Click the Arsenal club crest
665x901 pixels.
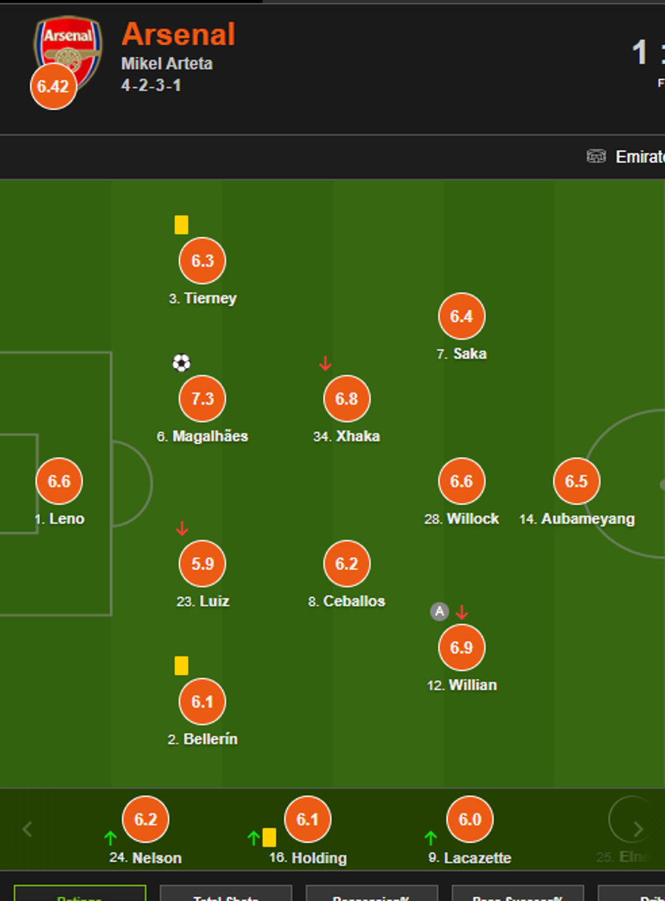[68, 48]
